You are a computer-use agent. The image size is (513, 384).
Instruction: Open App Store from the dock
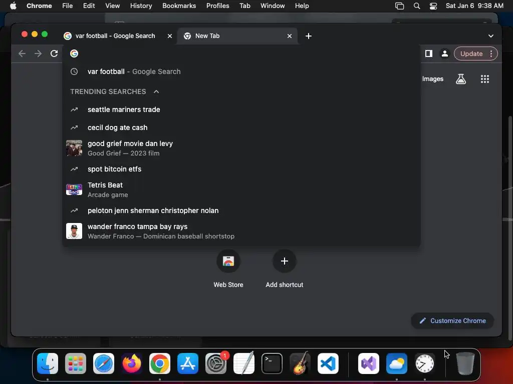point(188,363)
